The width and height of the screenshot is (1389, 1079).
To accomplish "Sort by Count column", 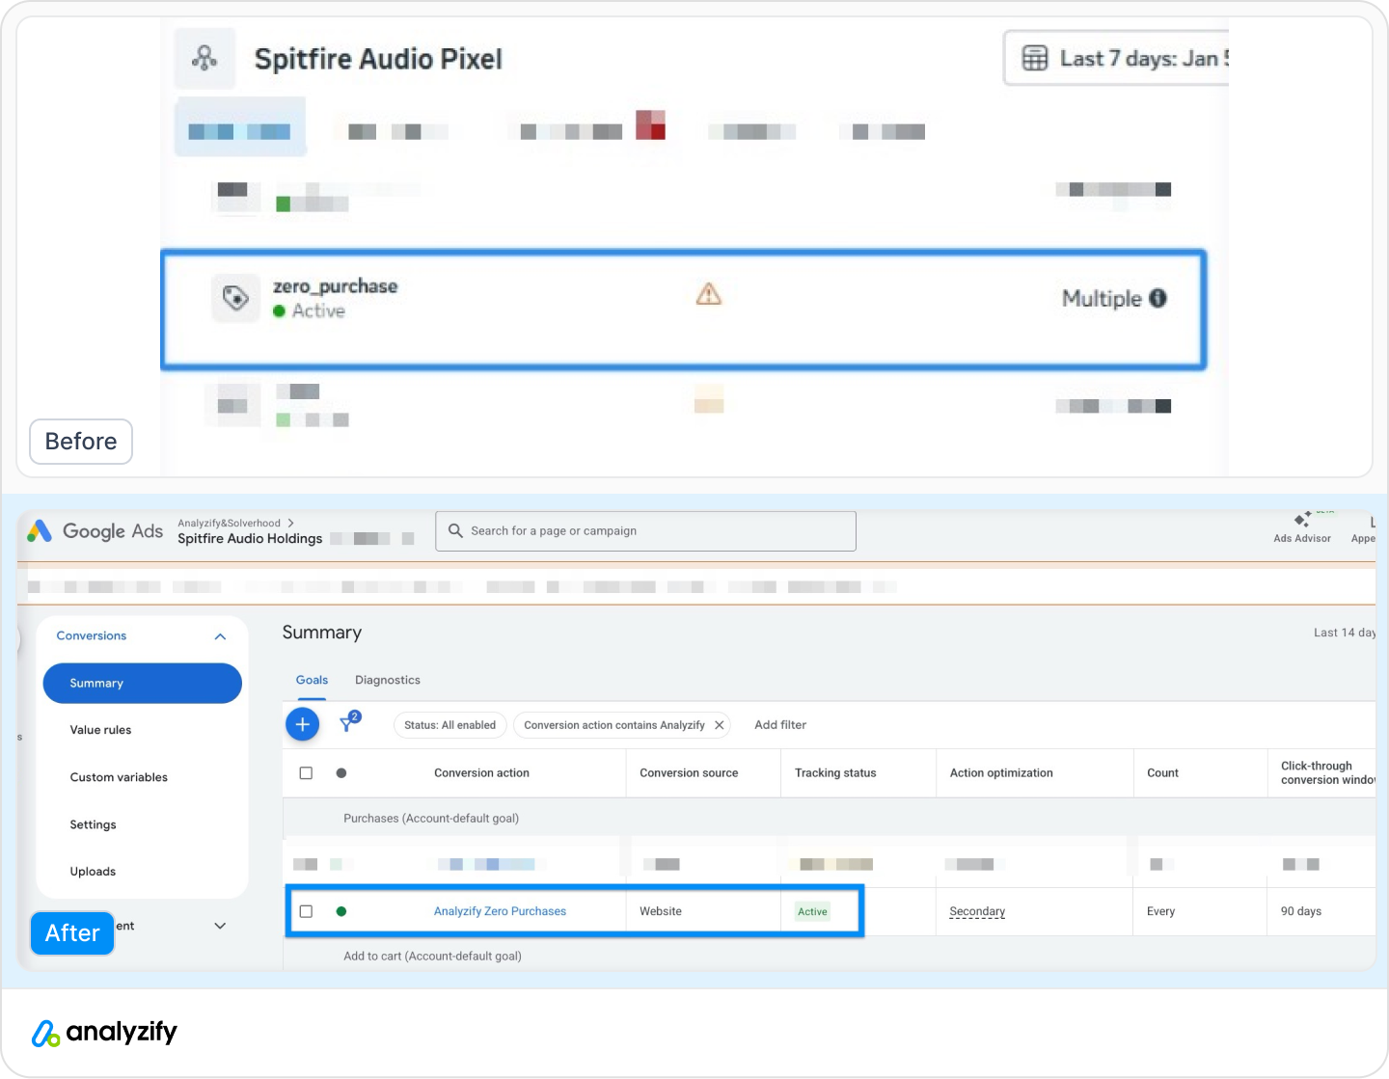I will point(1162,773).
